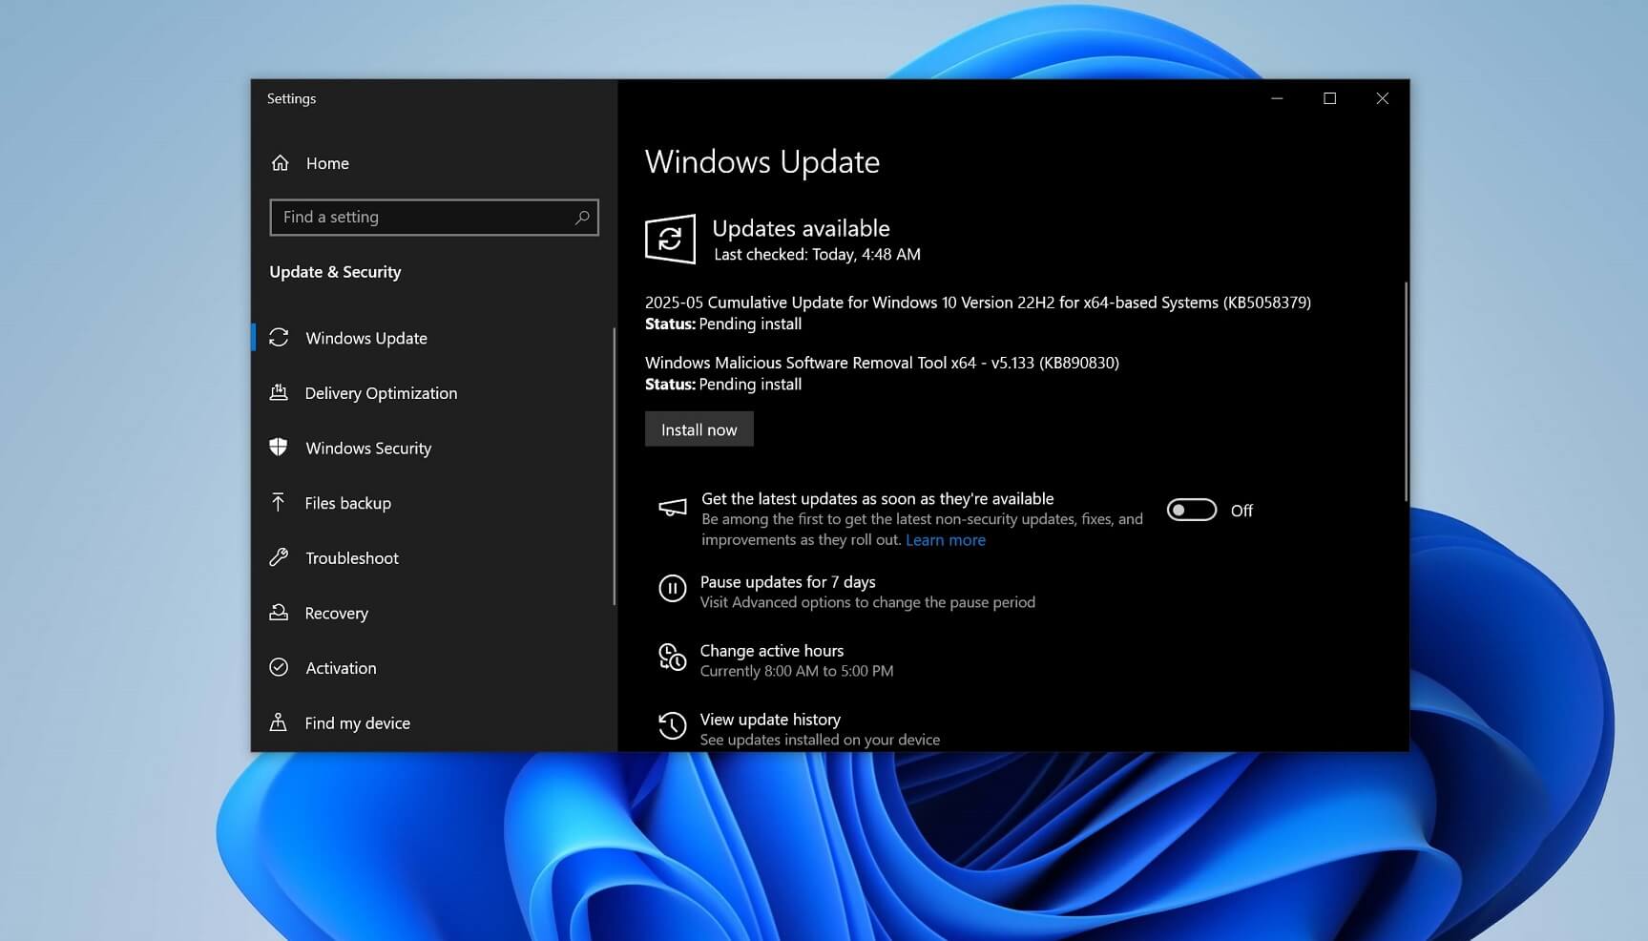The image size is (1648, 941).
Task: Select the Recovery sidebar icon
Action: pyautogui.click(x=280, y=613)
